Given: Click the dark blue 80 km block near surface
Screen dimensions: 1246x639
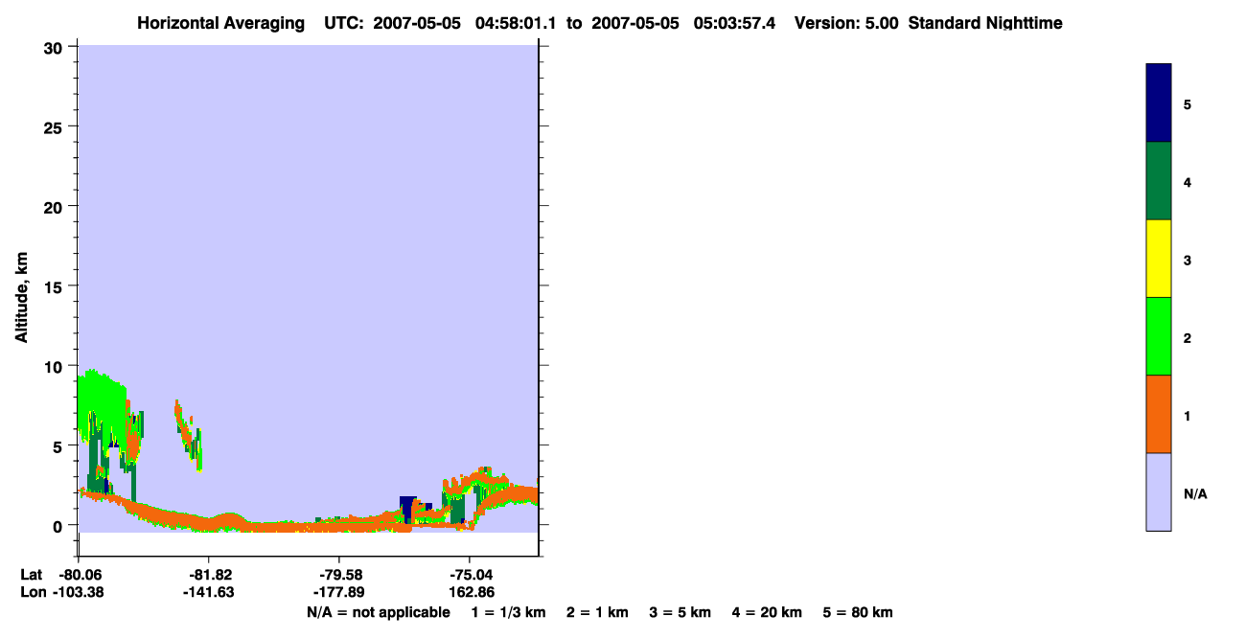Looking at the screenshot, I should click(407, 506).
